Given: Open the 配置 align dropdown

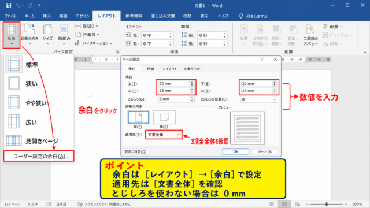Looking at the screenshot, I should 333,27.
